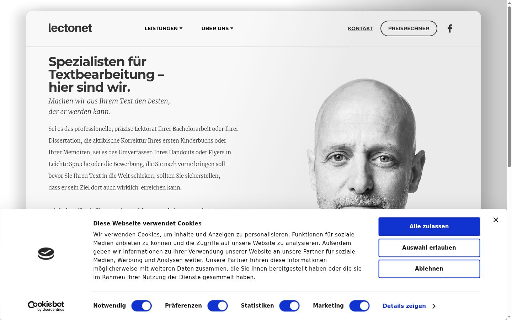
Task: Click the lectonet logo
Action: tap(70, 28)
